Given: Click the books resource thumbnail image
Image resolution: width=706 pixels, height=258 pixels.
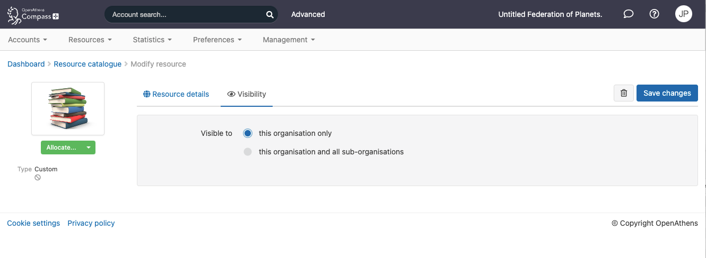Looking at the screenshot, I should click(68, 108).
